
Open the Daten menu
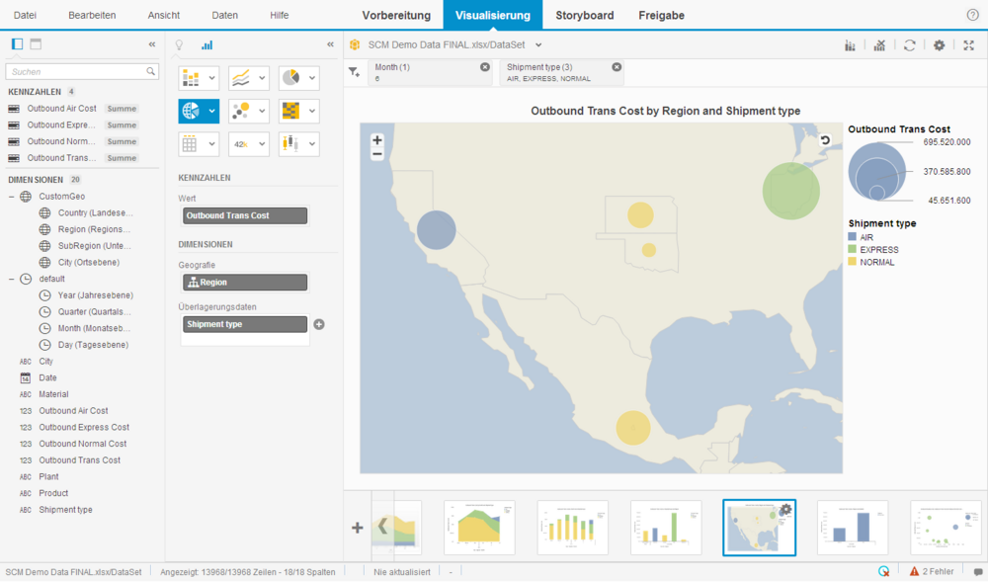coord(225,15)
